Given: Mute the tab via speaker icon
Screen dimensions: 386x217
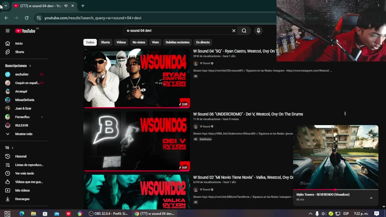Looking at the screenshot, I should coord(66,6).
